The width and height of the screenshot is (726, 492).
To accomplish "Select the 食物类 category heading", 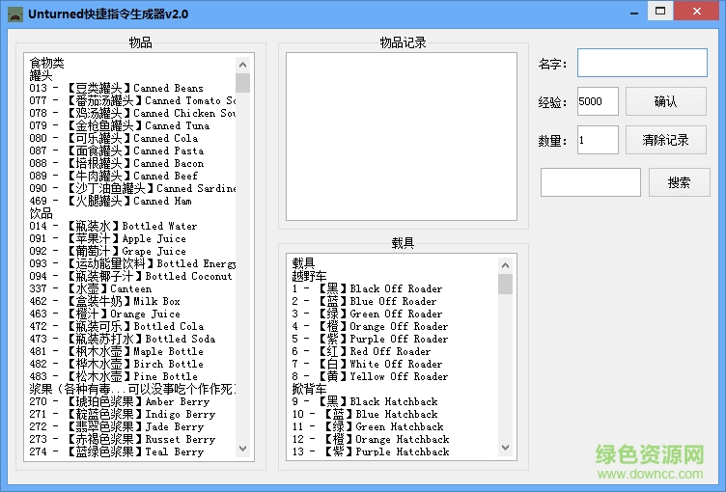I will (46, 63).
